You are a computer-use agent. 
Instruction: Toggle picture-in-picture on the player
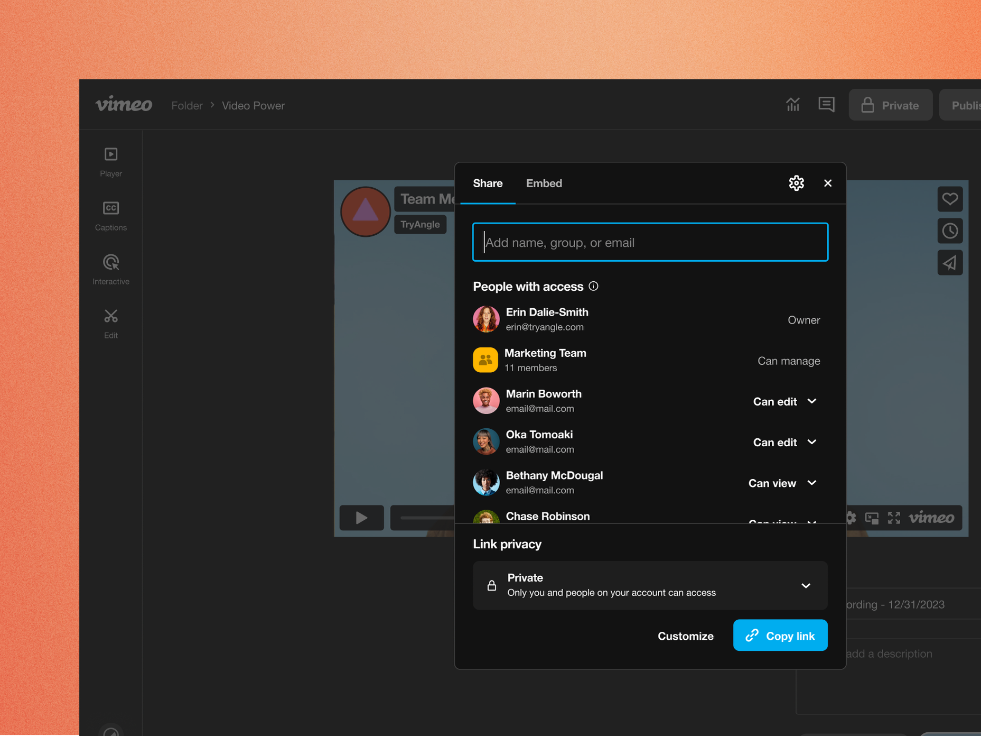coord(872,518)
